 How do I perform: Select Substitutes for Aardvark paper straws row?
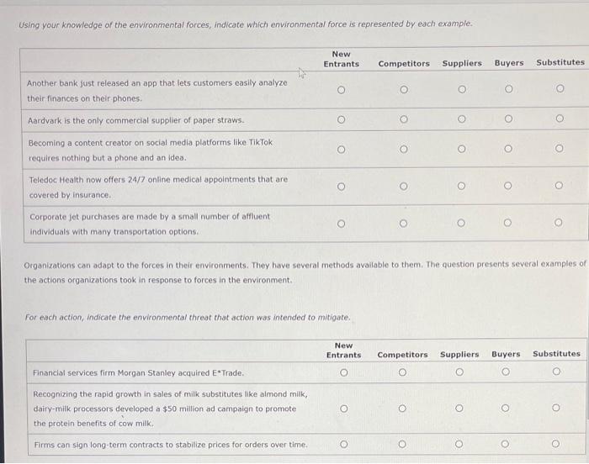[x=560, y=119]
